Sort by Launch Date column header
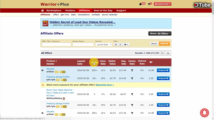Viewport: 214px width, 120px height. click(81, 62)
